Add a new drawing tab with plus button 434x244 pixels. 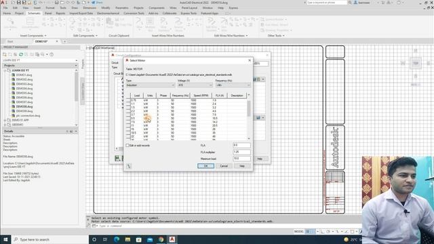pyautogui.click(x=64, y=41)
